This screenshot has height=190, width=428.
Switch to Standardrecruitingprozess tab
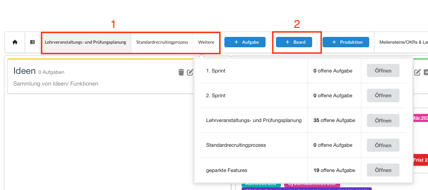tap(162, 42)
